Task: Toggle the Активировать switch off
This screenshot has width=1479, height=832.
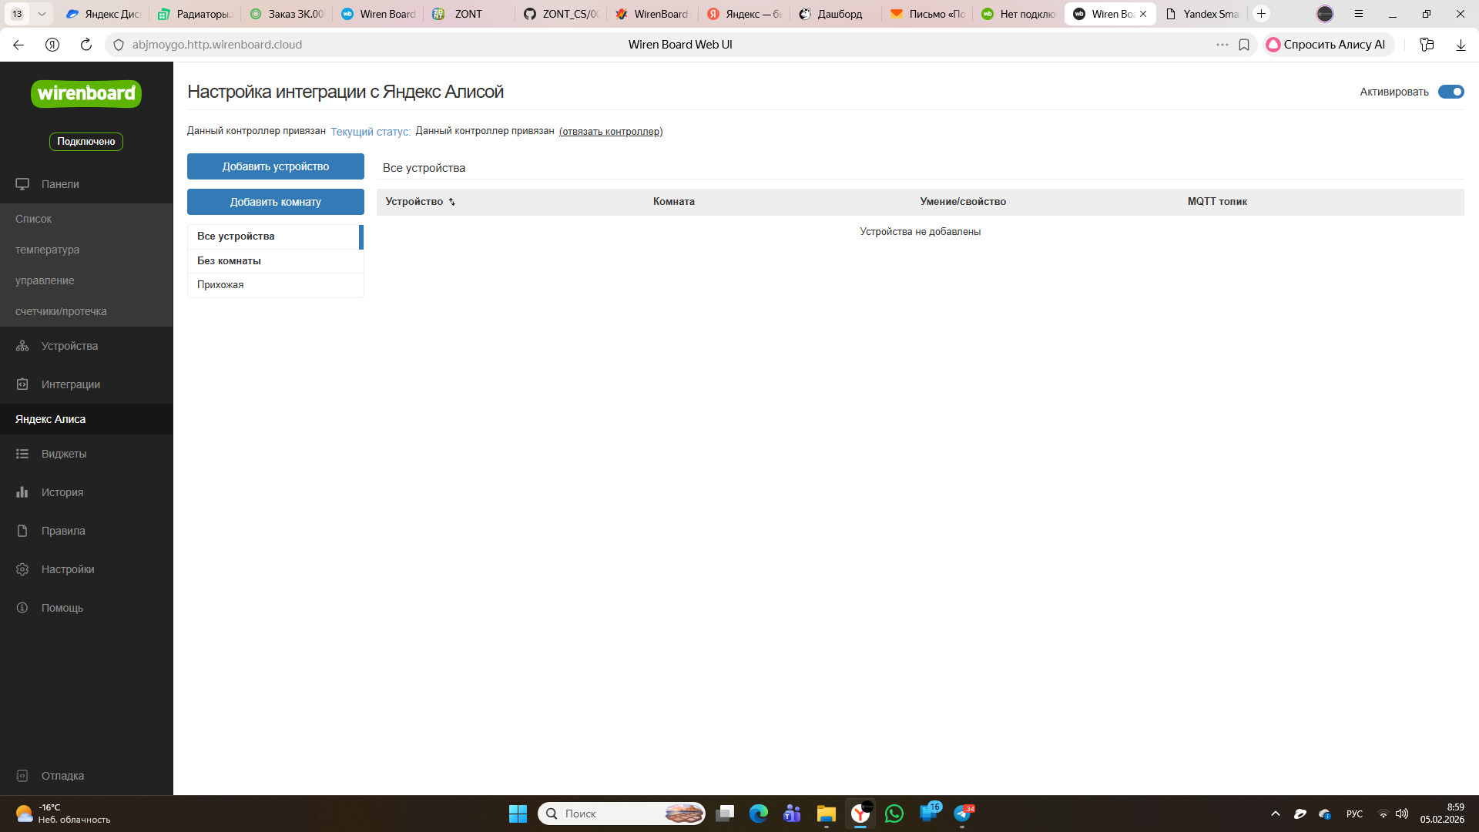Action: click(1450, 92)
